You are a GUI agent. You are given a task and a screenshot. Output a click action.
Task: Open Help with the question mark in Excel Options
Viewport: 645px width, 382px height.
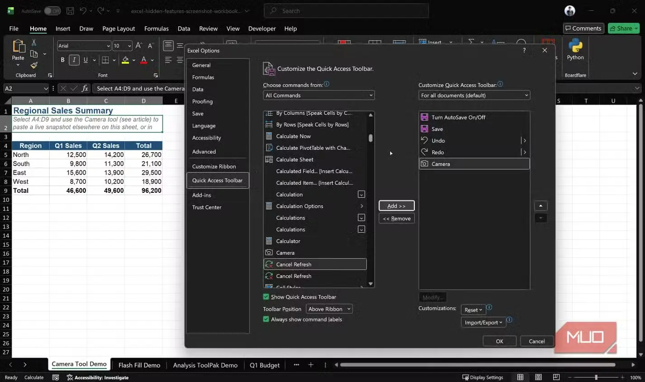point(524,50)
